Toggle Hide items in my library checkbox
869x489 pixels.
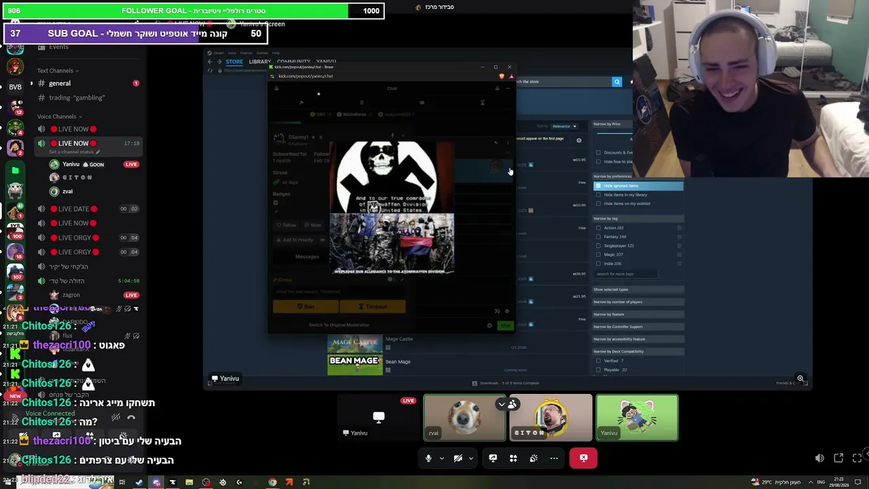(598, 195)
